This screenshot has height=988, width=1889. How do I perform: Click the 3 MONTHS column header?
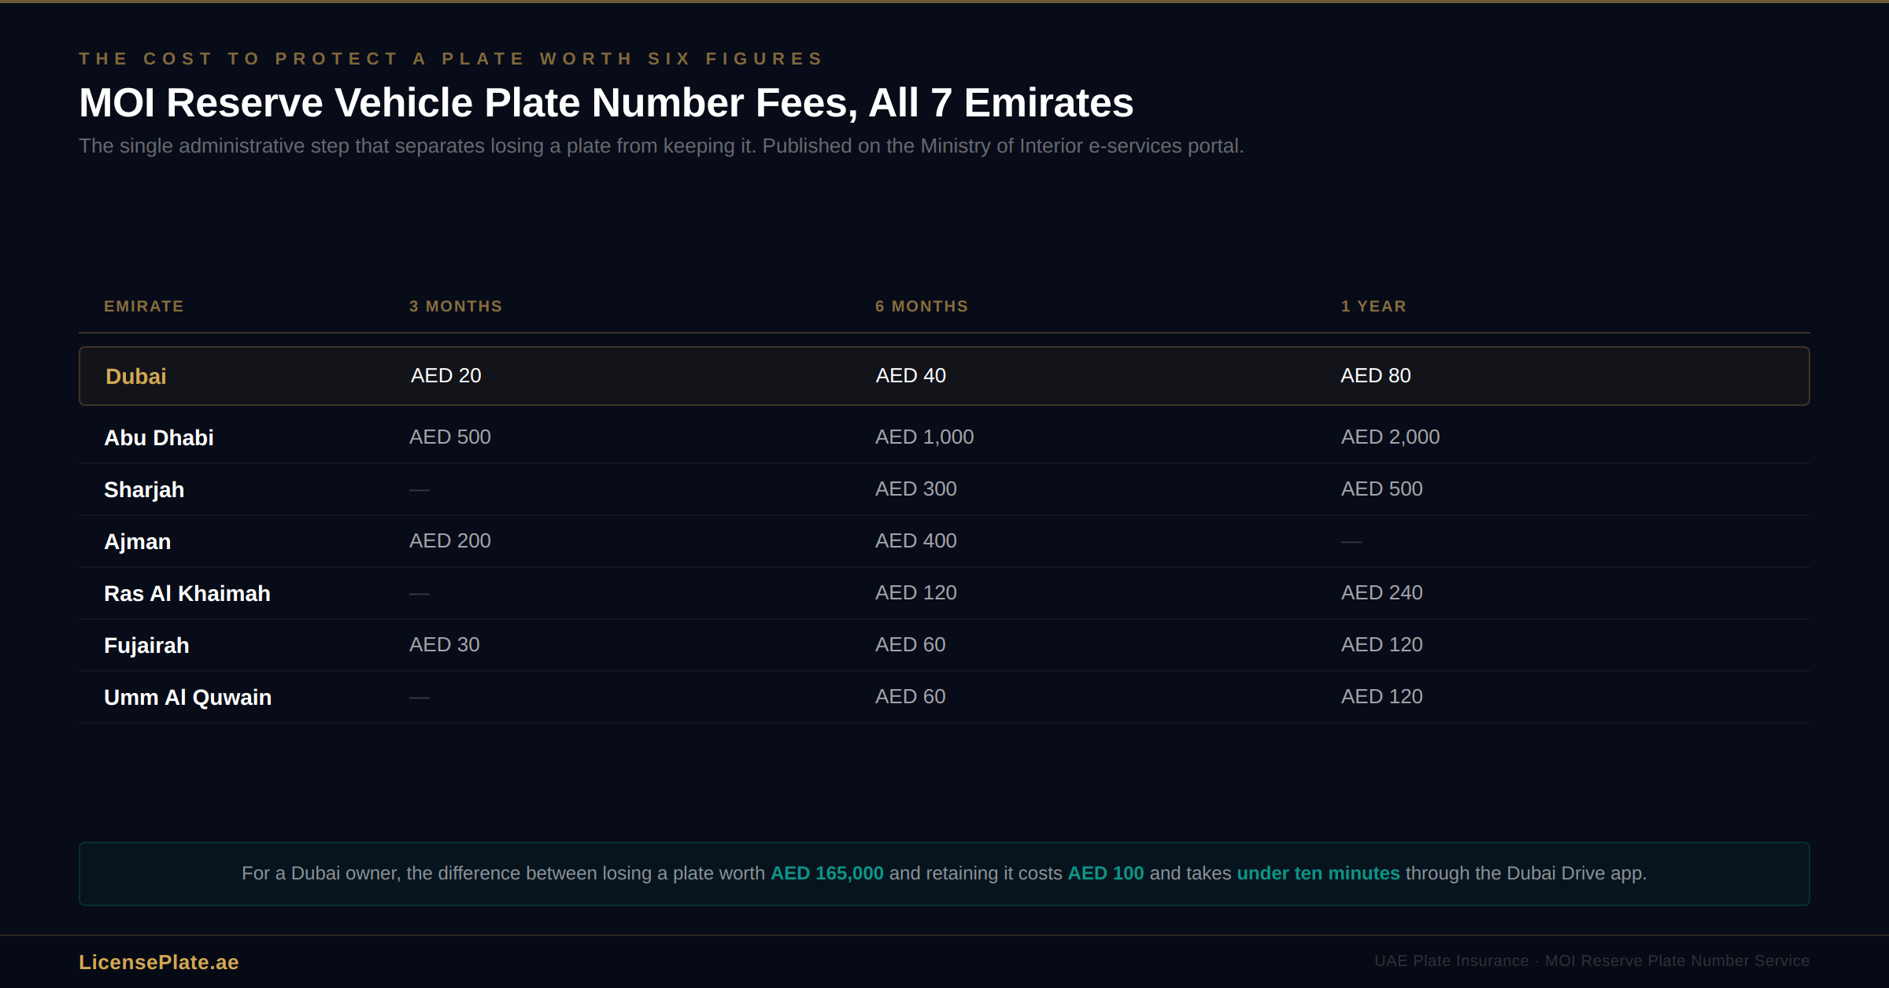[x=456, y=307]
